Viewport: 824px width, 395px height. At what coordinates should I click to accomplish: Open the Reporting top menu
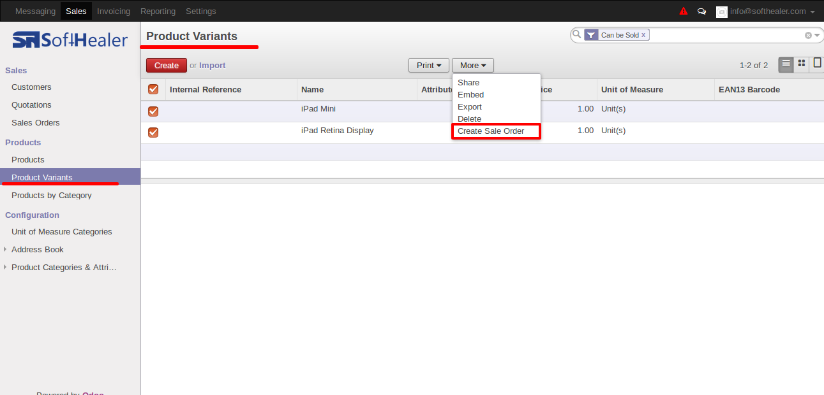[158, 11]
